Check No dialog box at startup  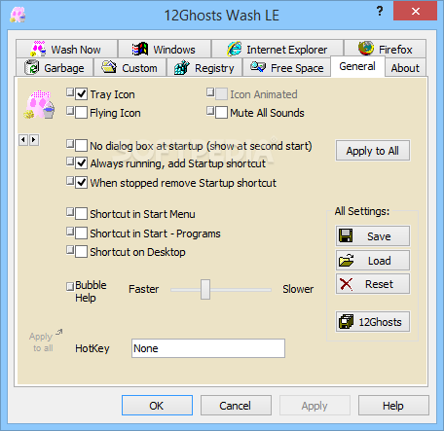point(81,146)
